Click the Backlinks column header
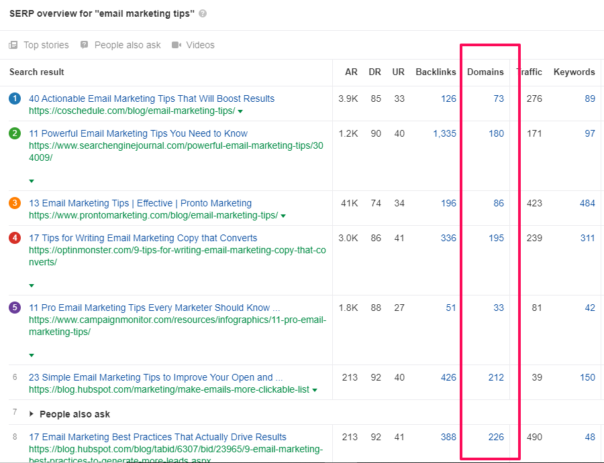This screenshot has width=604, height=463. [x=436, y=72]
